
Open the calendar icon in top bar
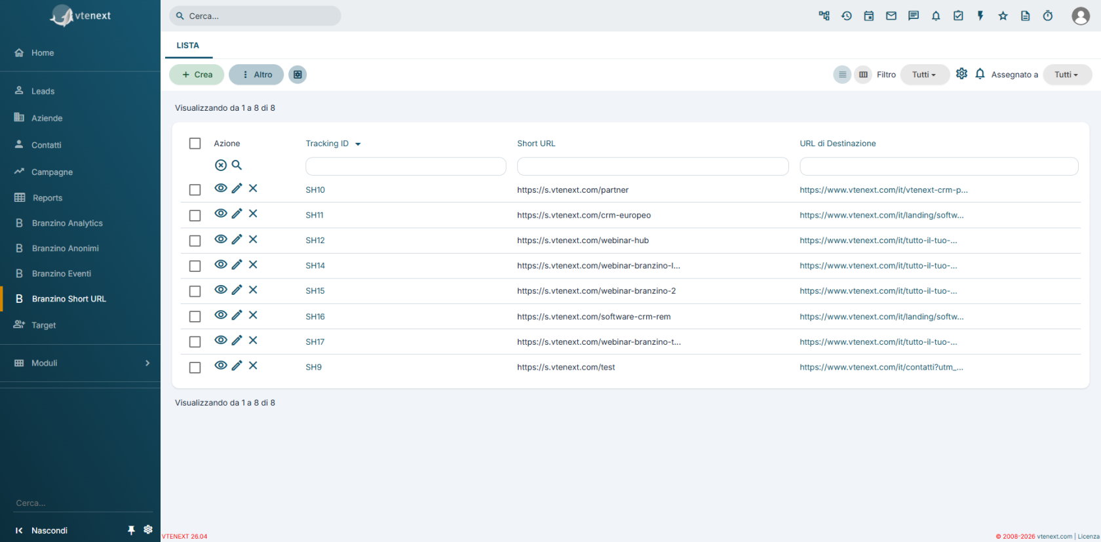869,16
